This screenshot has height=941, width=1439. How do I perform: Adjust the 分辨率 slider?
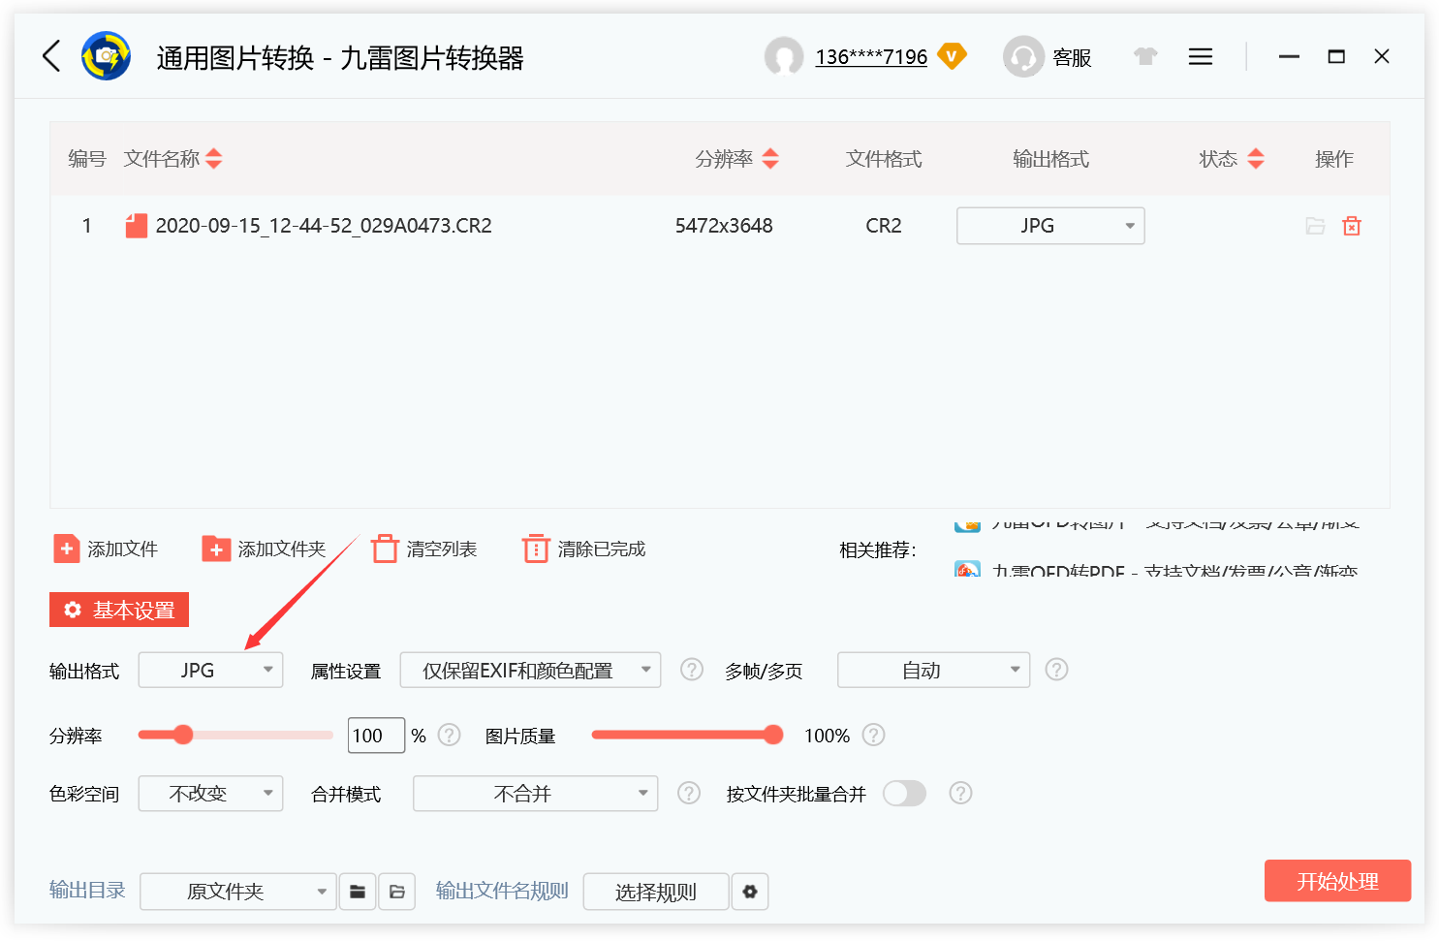(183, 735)
